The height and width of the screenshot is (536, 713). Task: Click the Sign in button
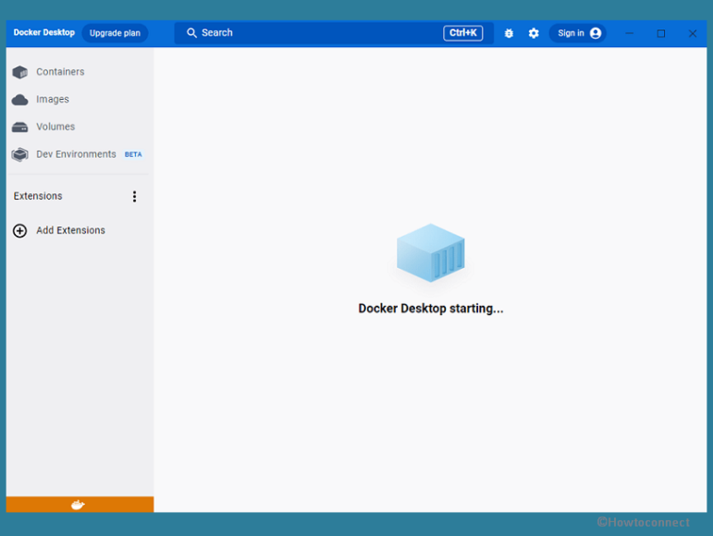coord(577,33)
